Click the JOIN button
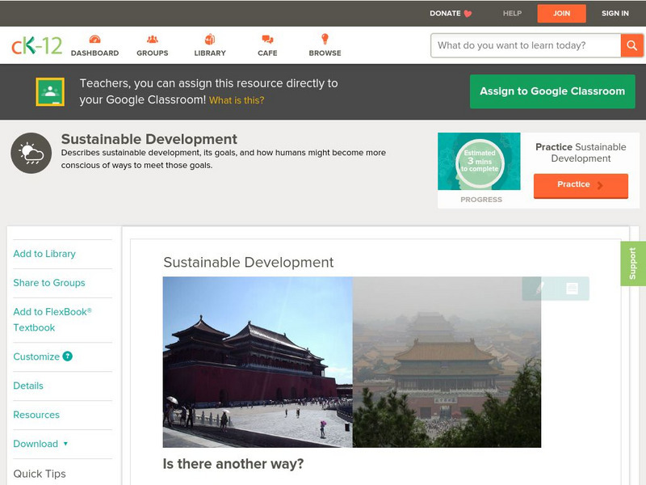Image resolution: width=646 pixels, height=485 pixels. click(561, 14)
